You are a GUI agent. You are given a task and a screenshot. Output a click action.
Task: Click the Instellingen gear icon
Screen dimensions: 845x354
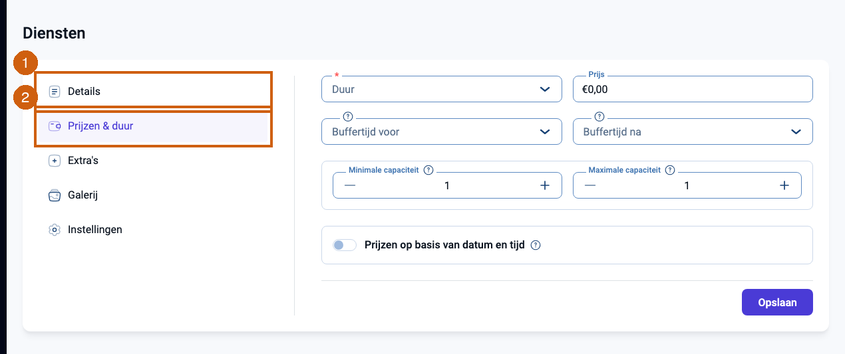pos(55,230)
